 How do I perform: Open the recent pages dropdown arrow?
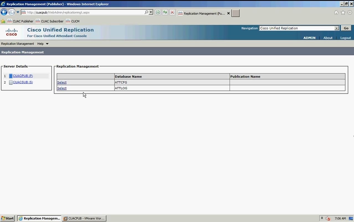point(18,12)
